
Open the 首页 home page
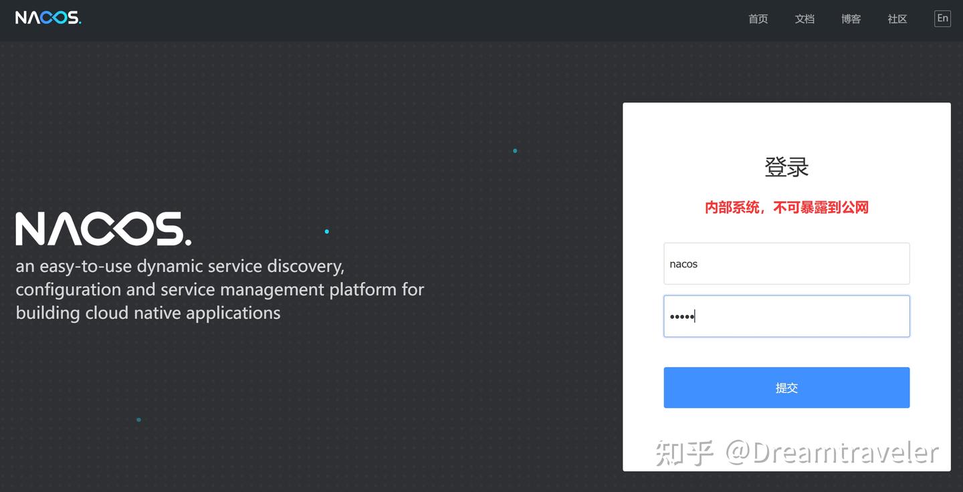[x=758, y=19]
